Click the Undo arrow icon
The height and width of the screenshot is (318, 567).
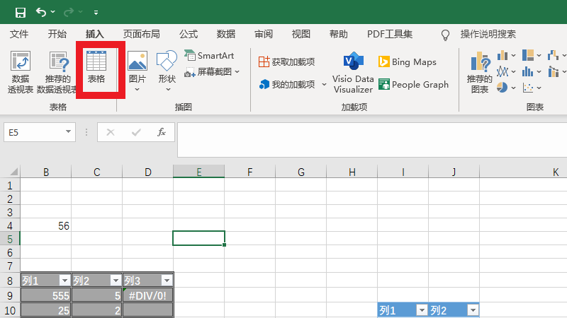41,12
